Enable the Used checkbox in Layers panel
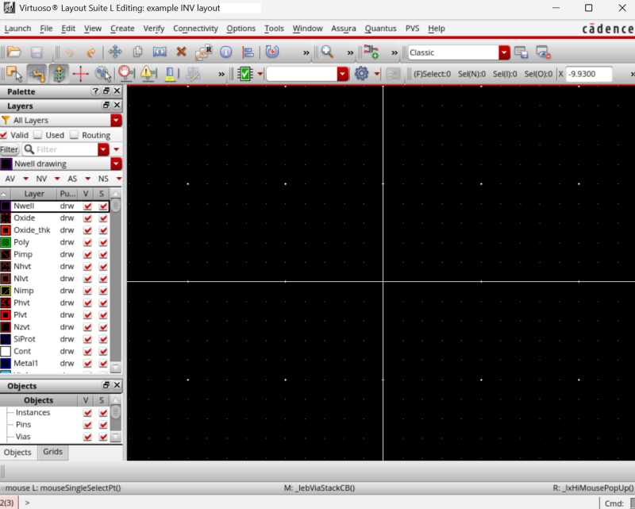Screen dimensions: 635x509 point(37,135)
